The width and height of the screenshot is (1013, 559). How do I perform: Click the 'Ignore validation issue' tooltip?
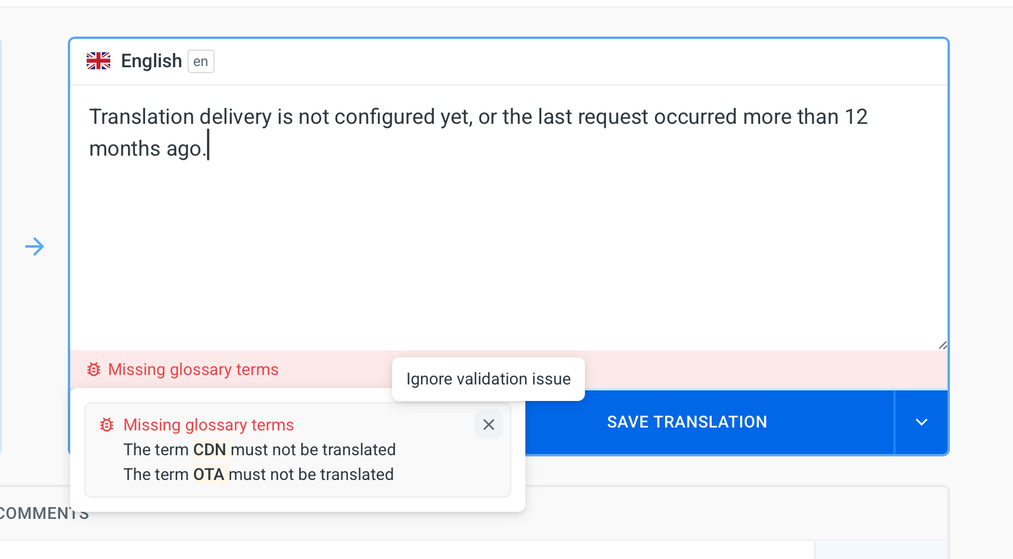[488, 379]
